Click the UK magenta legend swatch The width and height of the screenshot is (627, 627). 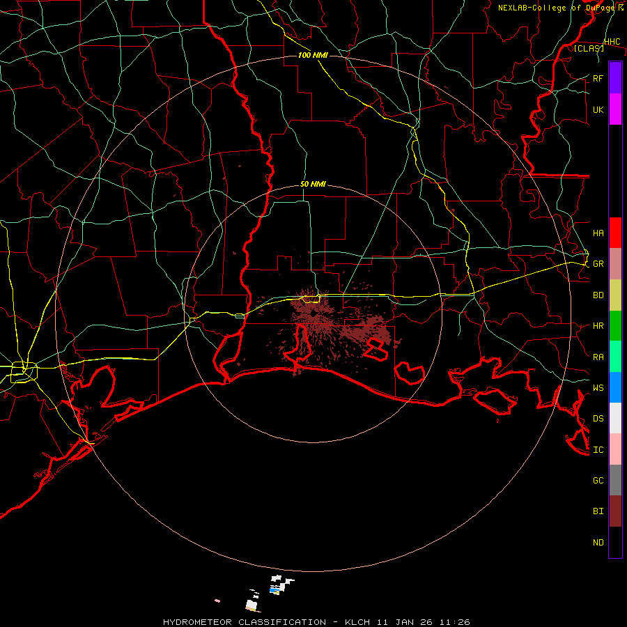point(615,109)
